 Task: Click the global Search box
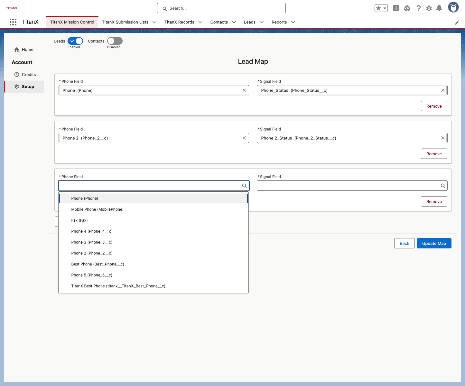(x=221, y=8)
